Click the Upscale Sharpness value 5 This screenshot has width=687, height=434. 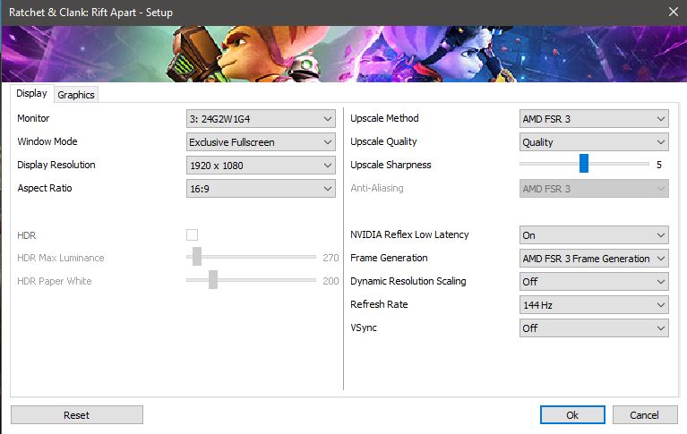[x=659, y=165]
